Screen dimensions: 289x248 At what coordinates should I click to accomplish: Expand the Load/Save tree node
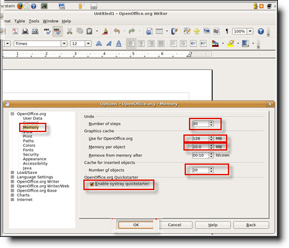[12, 173]
